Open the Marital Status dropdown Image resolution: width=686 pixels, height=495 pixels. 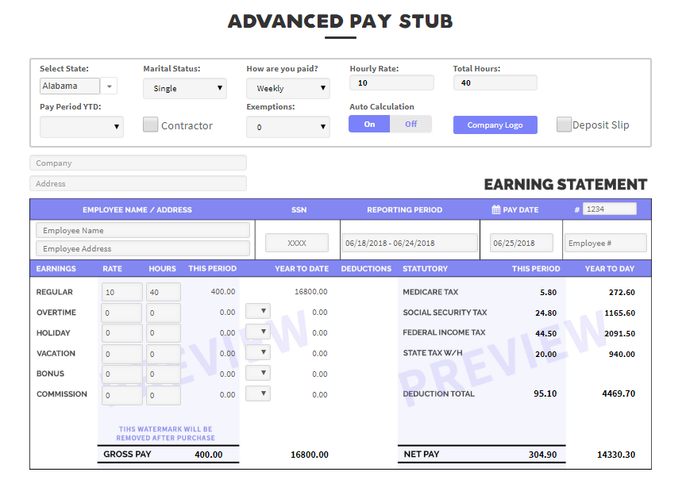click(184, 89)
